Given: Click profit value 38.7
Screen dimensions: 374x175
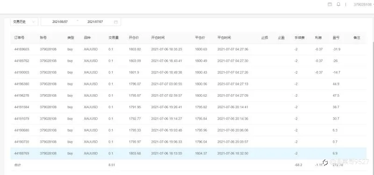Looking at the screenshot, I should tap(336, 107).
